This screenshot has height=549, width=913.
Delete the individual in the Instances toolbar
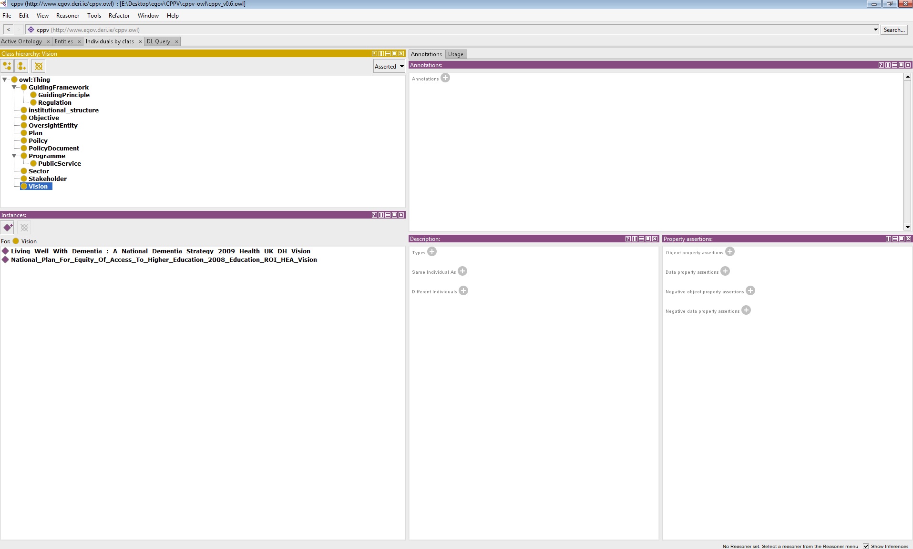(x=24, y=228)
